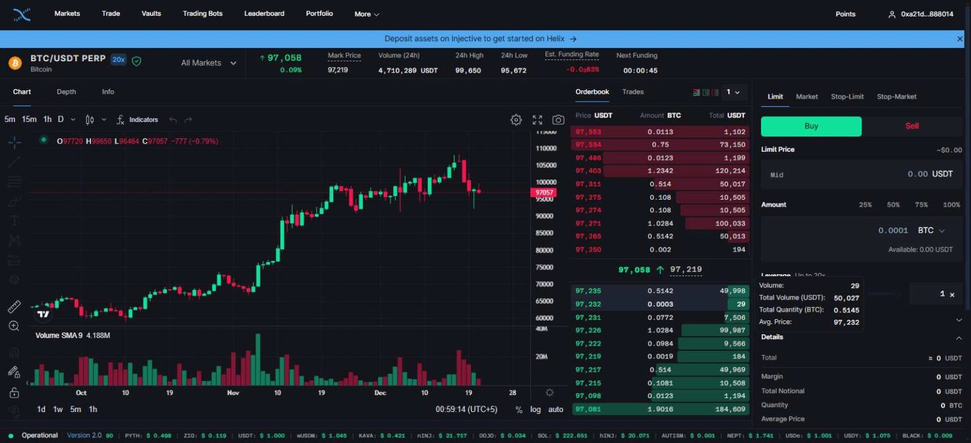
Task: Open the Depth tab
Action: tap(66, 92)
